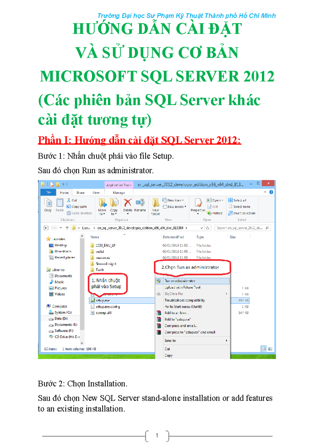Click the Paste icon in the ribbon
Image resolution: width=314 pixels, height=445 pixels.
(x=60, y=203)
